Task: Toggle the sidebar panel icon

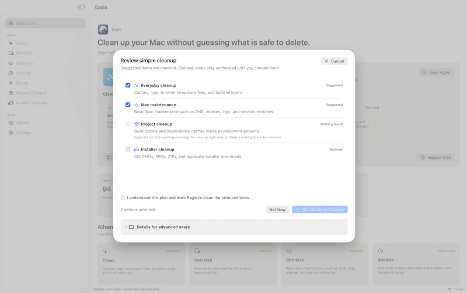Action: tap(81, 7)
